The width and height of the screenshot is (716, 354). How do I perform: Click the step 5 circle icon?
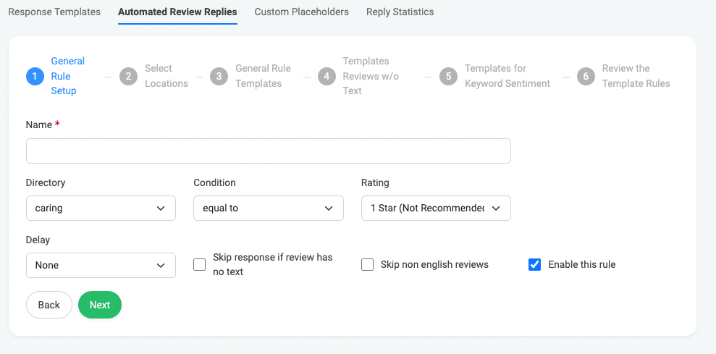click(448, 76)
